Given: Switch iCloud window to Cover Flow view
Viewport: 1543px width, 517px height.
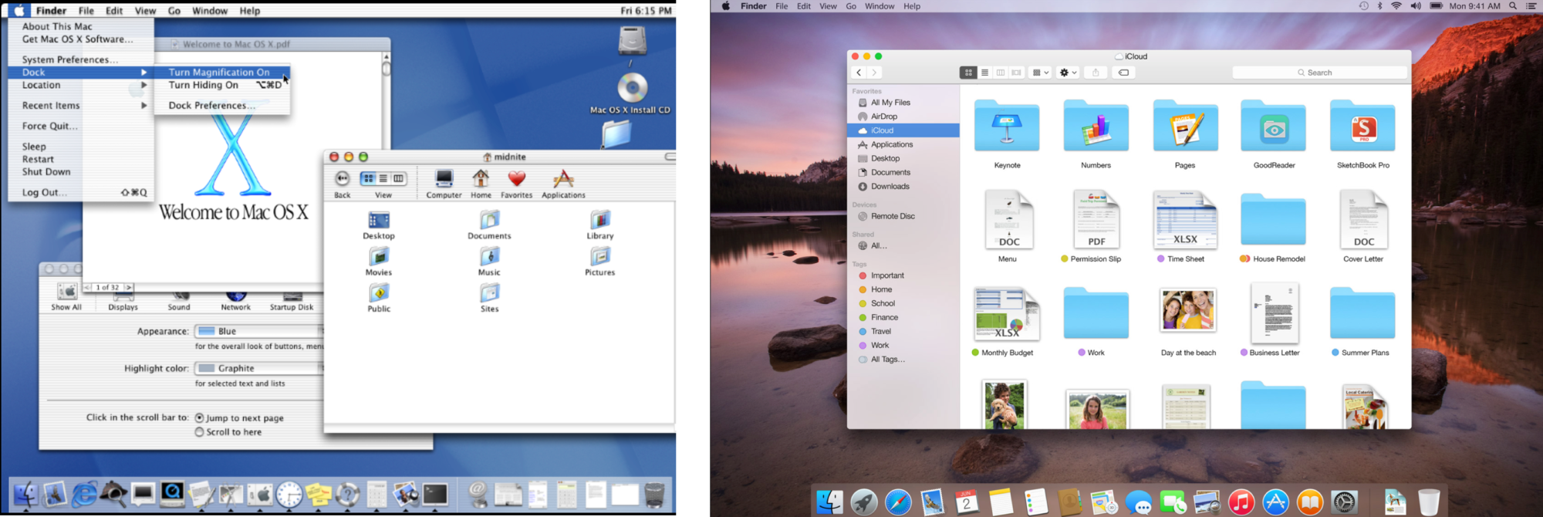Looking at the screenshot, I should [x=1017, y=73].
